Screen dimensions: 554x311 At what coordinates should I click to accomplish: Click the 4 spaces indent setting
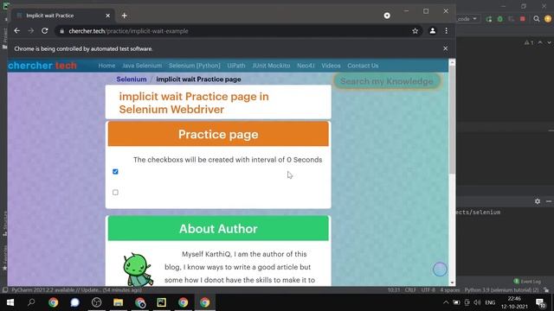(x=450, y=290)
